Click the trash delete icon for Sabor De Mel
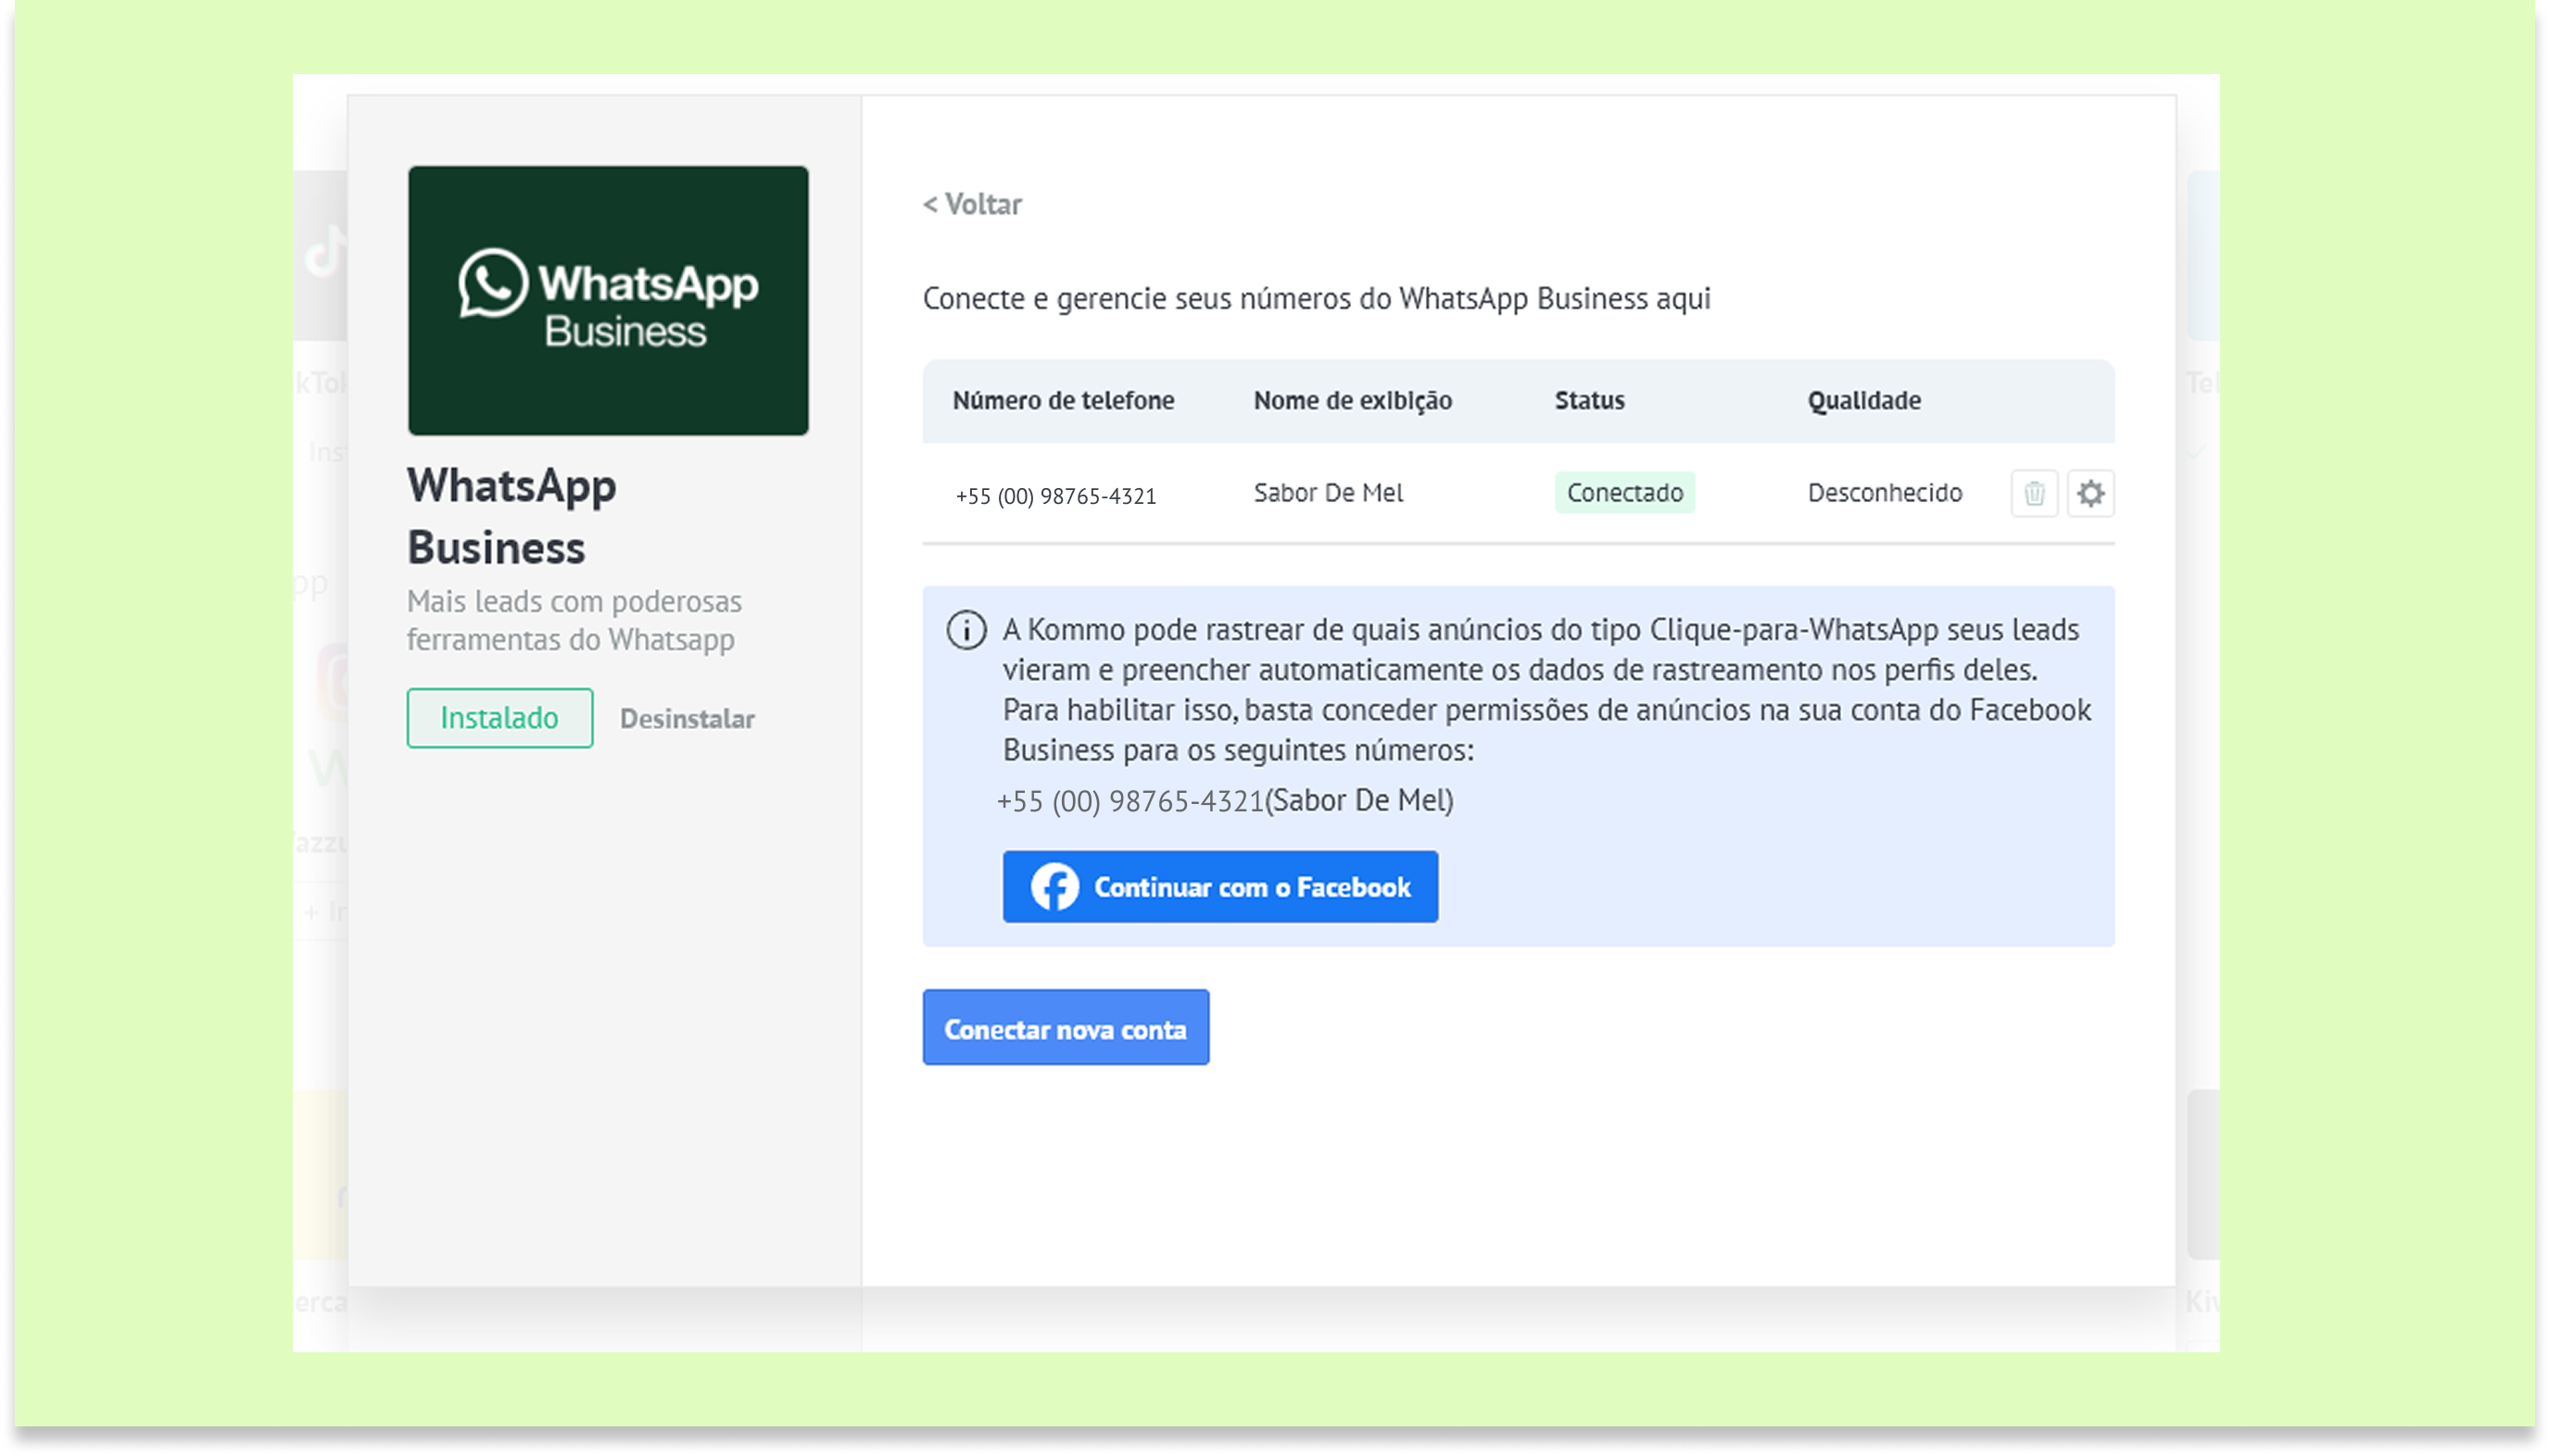The width and height of the screenshot is (2550, 1456). tap(2033, 493)
